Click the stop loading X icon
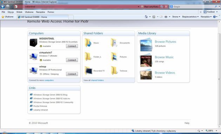 166,7
